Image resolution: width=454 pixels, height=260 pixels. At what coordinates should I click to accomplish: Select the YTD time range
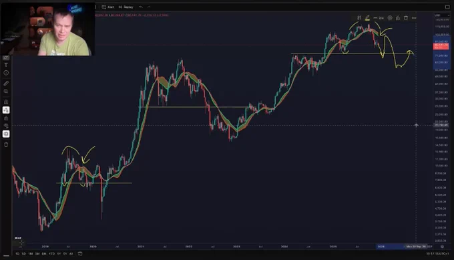[51, 254]
